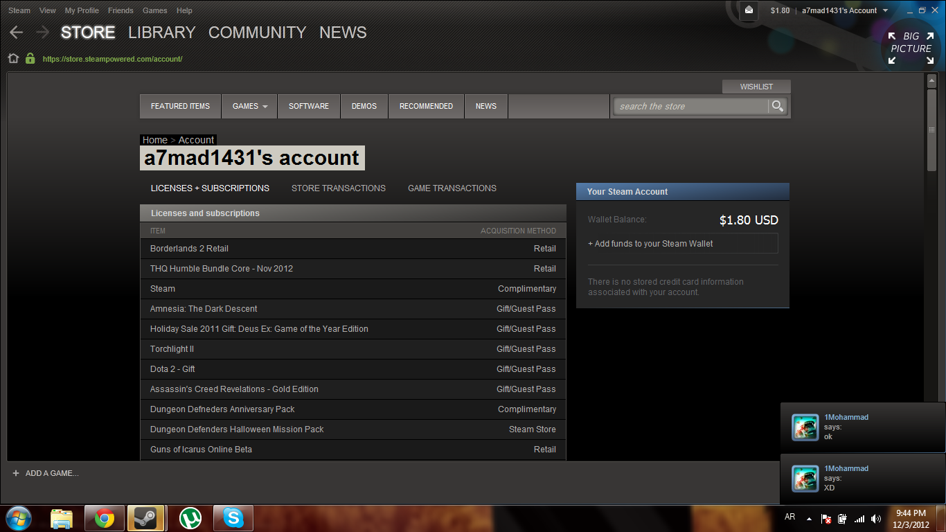Click News in the store navigation bar
This screenshot has height=532, width=946.
(x=486, y=106)
